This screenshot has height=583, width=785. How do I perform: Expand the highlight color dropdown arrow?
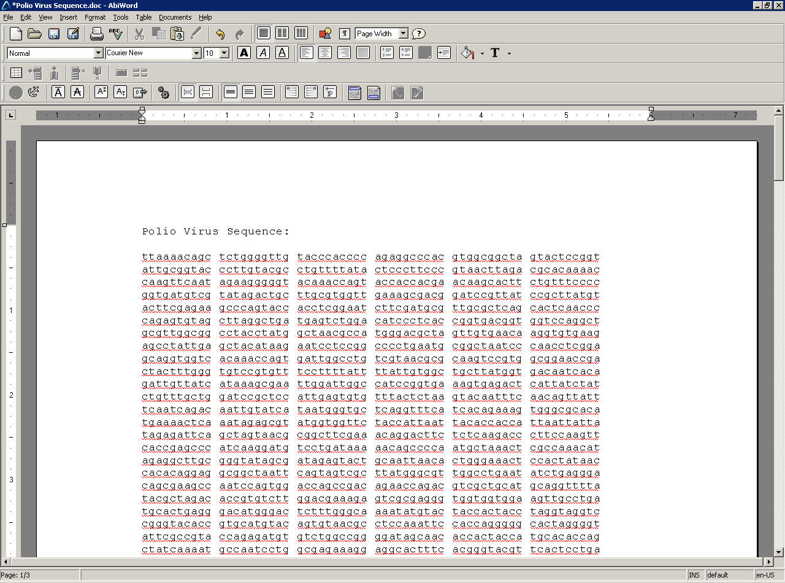pyautogui.click(x=482, y=53)
